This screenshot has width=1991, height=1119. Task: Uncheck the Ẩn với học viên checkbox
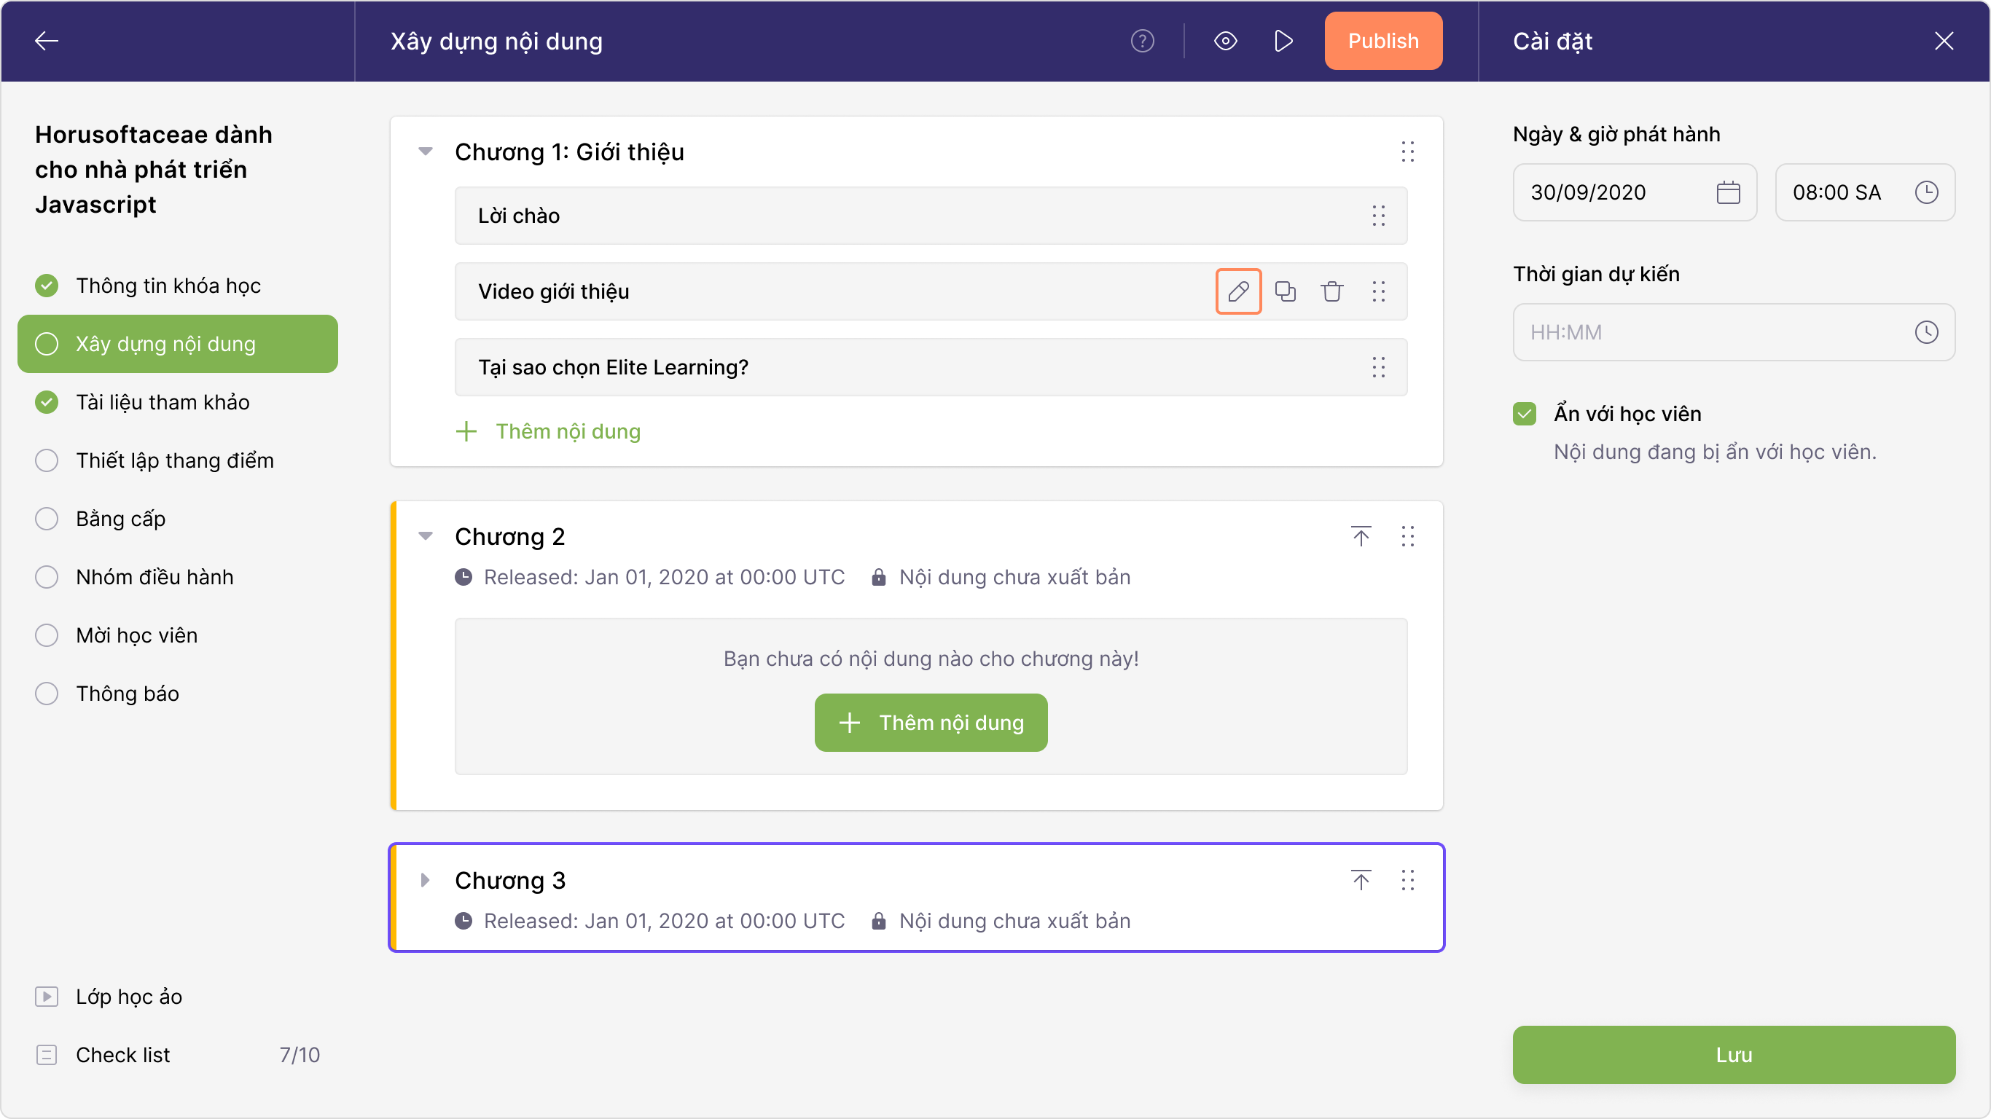click(x=1525, y=415)
